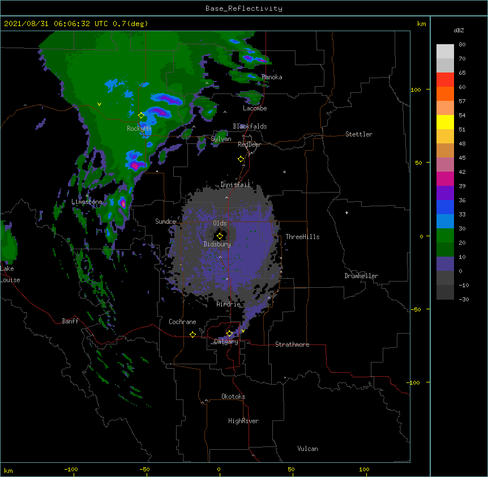Select the Stettler city label
The width and height of the screenshot is (488, 477).
coord(359,134)
